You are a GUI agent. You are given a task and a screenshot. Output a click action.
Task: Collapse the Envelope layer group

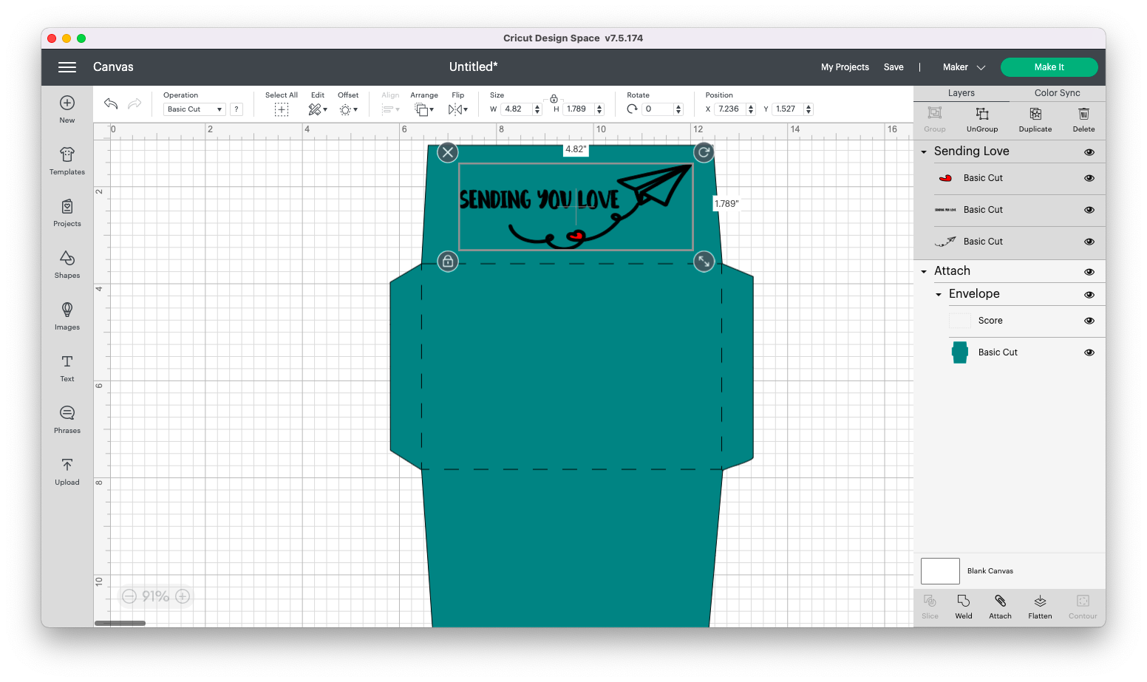tap(938, 294)
